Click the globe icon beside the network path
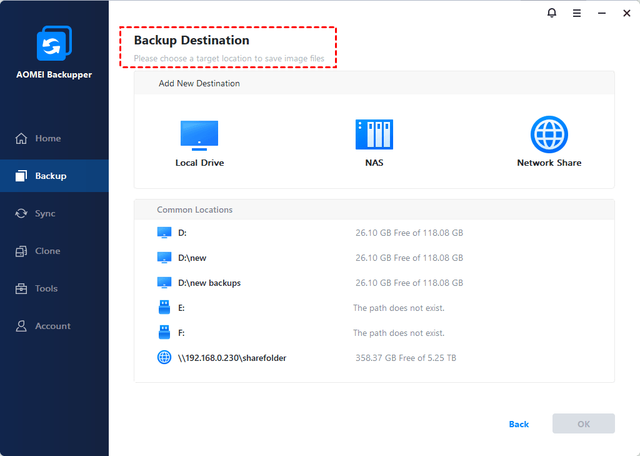The height and width of the screenshot is (456, 640). pyautogui.click(x=164, y=357)
